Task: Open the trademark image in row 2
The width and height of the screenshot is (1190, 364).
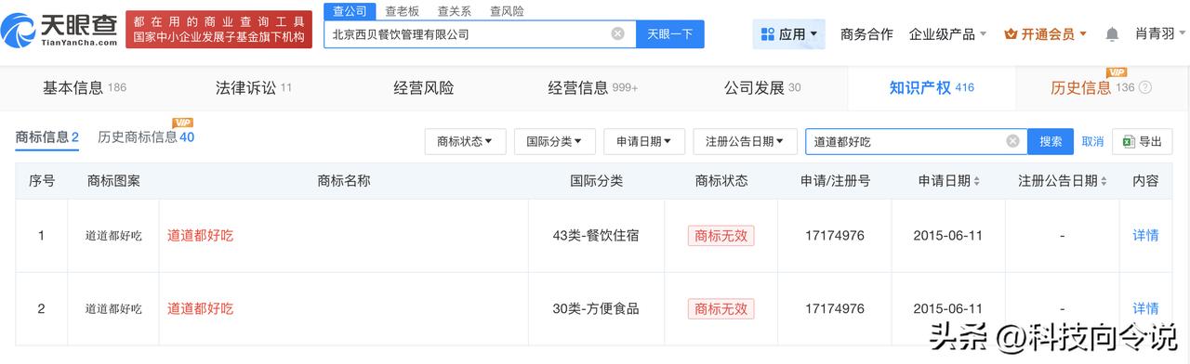Action: click(113, 308)
